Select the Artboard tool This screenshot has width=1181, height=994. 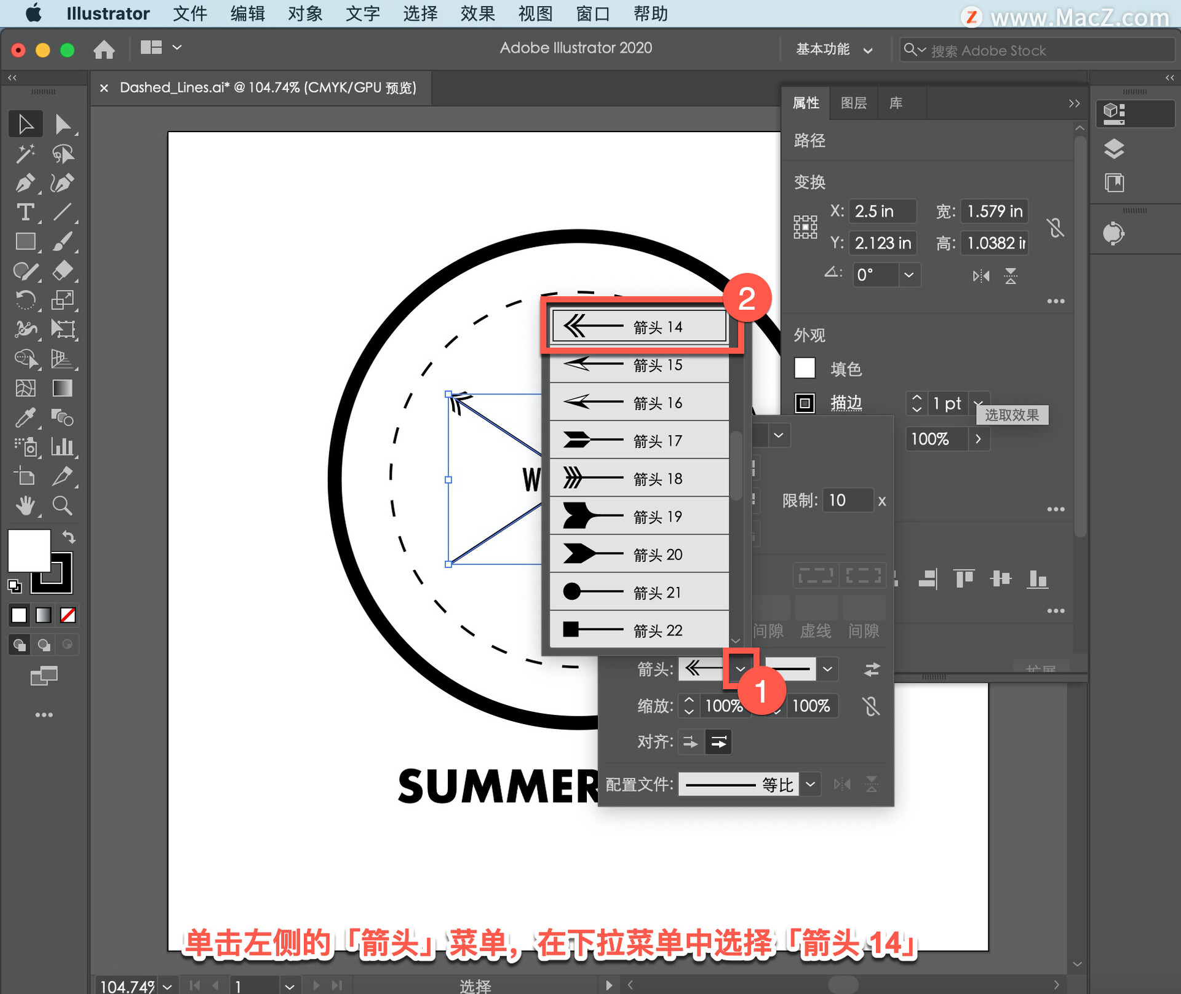click(x=26, y=476)
